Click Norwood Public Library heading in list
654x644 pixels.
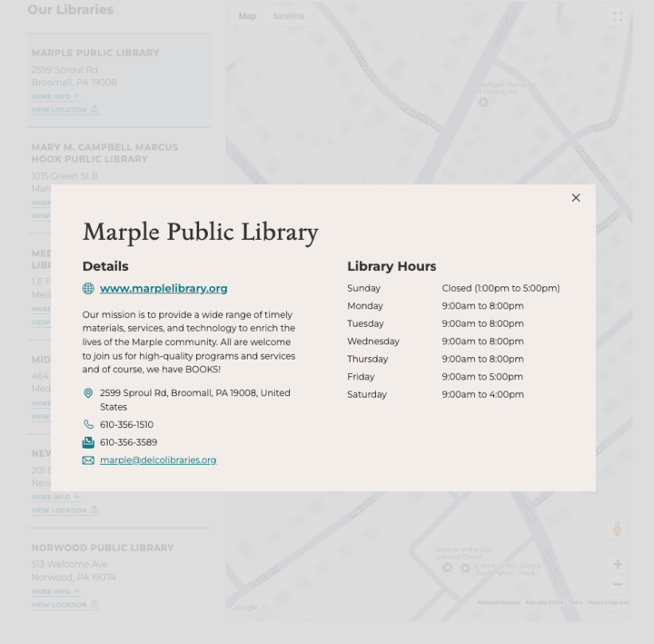(x=103, y=548)
